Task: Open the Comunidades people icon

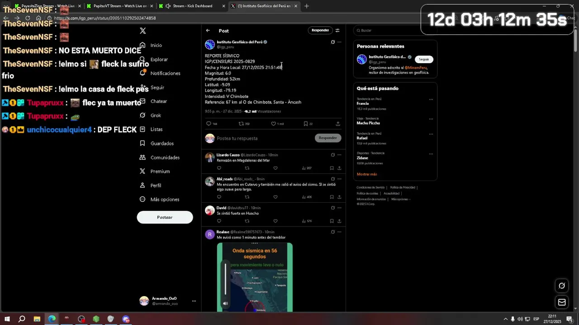Action: pyautogui.click(x=142, y=157)
